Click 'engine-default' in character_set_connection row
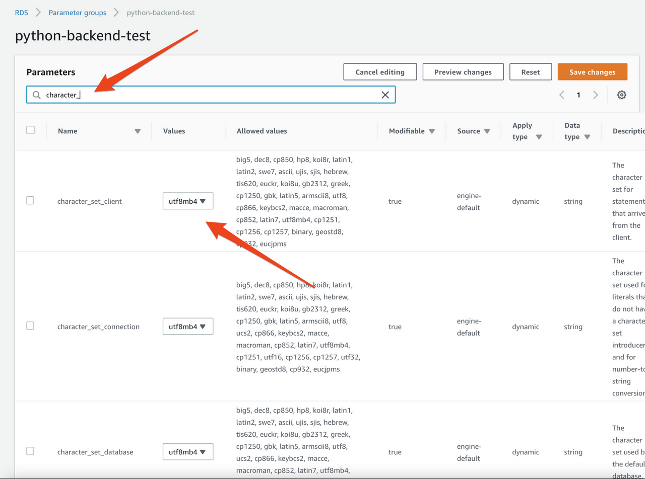This screenshot has height=479, width=645. [x=469, y=327]
